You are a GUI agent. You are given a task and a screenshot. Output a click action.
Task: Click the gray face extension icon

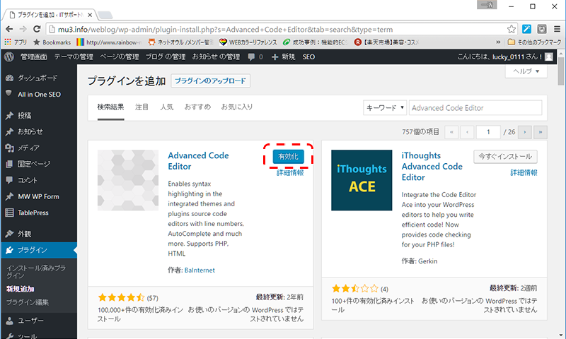[x=542, y=29]
